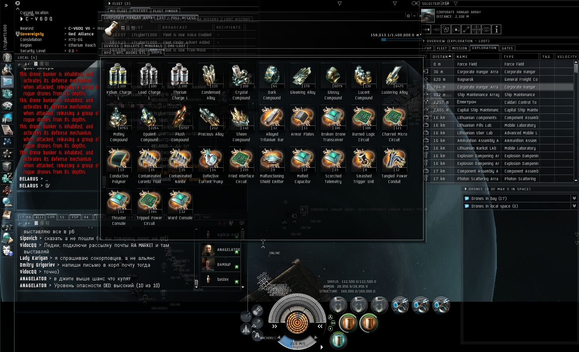The image size is (579, 352).
Task: Toggle the bottom small HUD options circle
Action: tap(331, 328)
